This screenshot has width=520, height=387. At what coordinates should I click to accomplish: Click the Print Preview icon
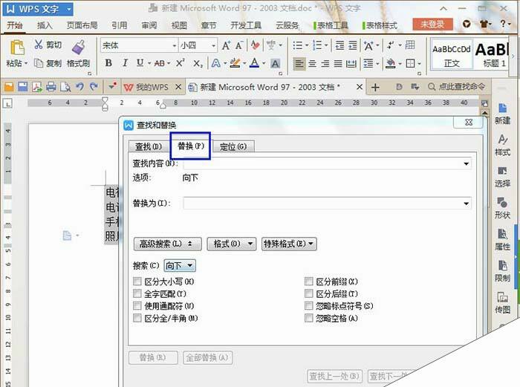[x=65, y=87]
